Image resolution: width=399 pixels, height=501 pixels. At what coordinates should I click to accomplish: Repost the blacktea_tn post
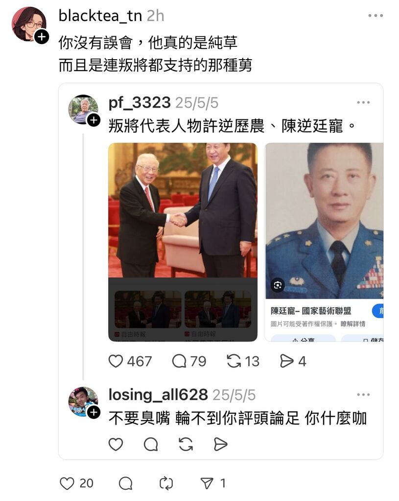point(166,483)
